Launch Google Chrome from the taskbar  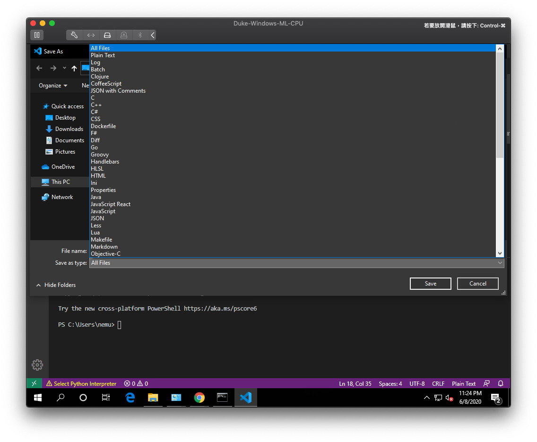pos(199,398)
